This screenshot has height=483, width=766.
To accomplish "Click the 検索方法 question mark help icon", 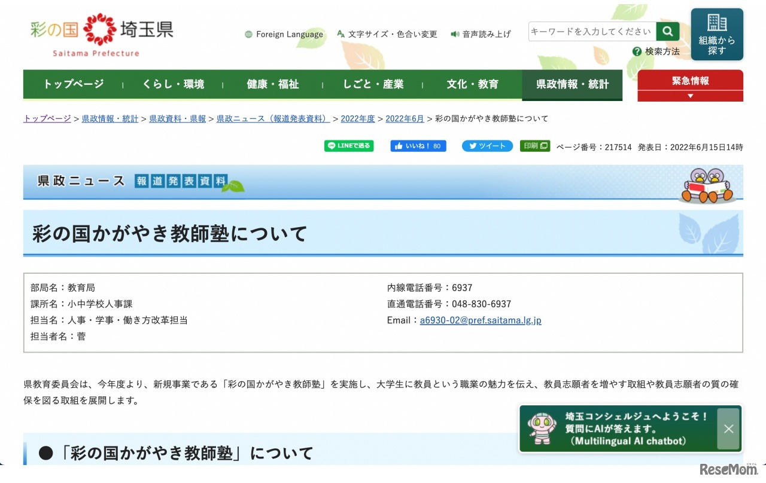I will click(637, 51).
